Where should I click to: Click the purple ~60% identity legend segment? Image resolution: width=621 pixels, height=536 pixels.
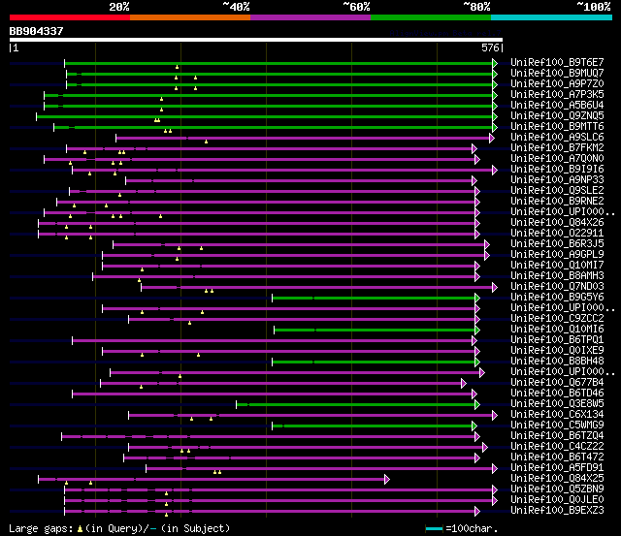310,17
